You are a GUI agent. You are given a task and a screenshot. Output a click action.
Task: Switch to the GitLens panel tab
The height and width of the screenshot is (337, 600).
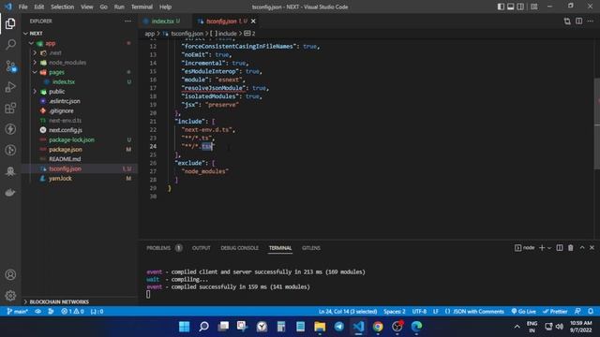(311, 247)
